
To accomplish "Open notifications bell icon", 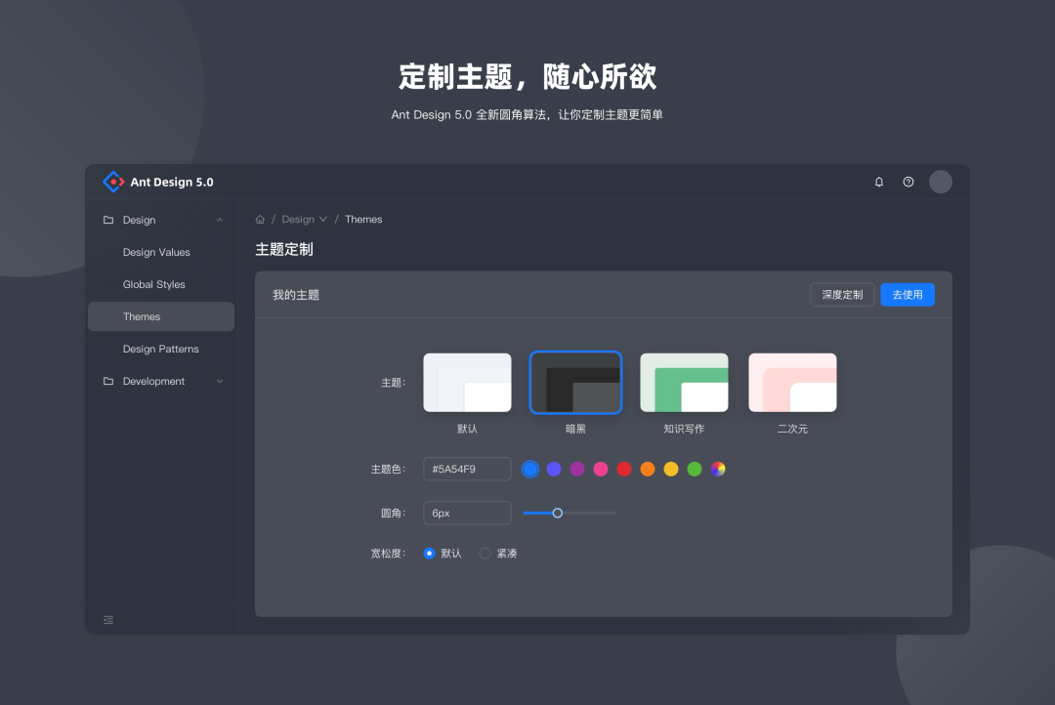I will click(879, 182).
